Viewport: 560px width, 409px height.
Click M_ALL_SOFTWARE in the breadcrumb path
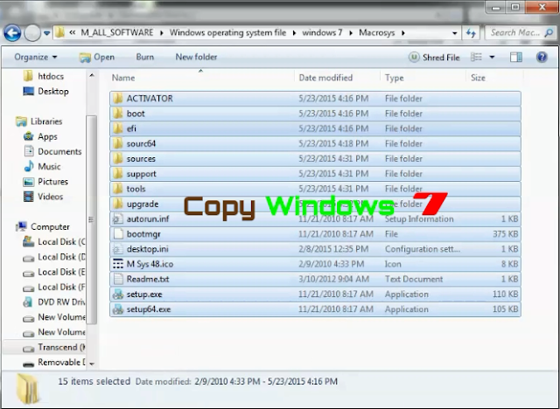point(117,33)
